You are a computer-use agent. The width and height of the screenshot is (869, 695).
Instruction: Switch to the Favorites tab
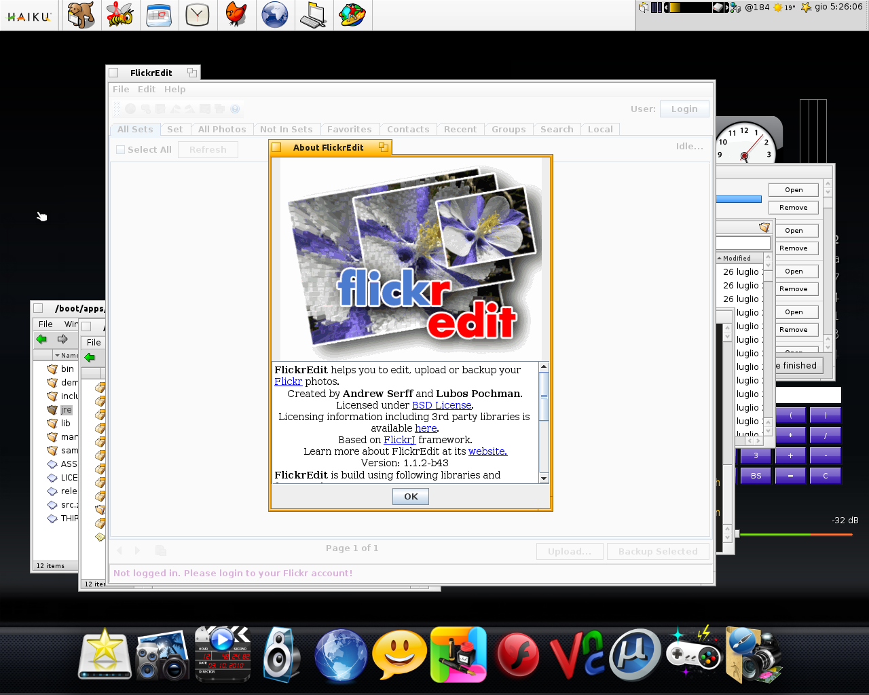coord(349,129)
